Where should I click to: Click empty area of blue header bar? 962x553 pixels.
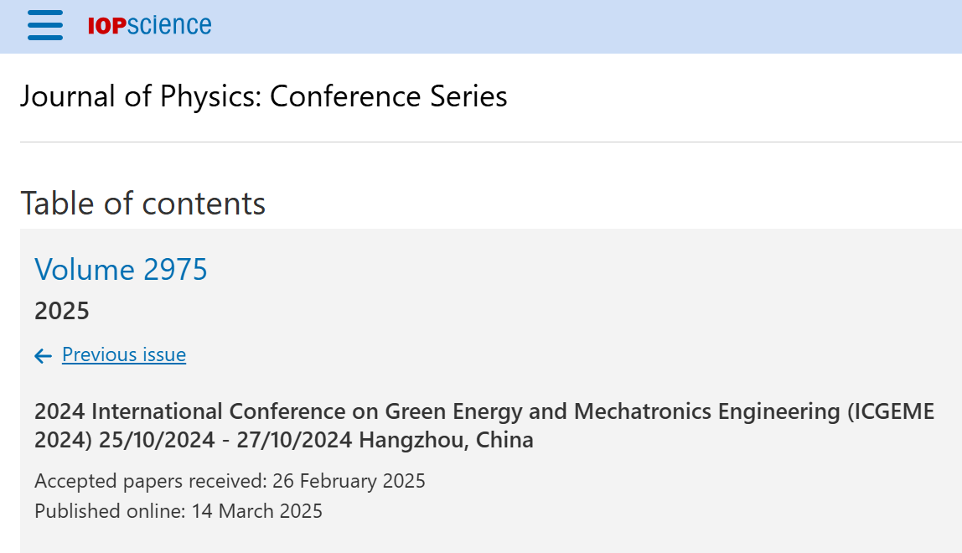[x=583, y=26]
